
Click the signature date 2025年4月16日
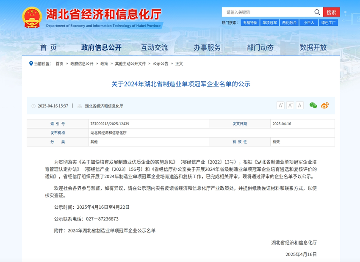click(x=301, y=254)
